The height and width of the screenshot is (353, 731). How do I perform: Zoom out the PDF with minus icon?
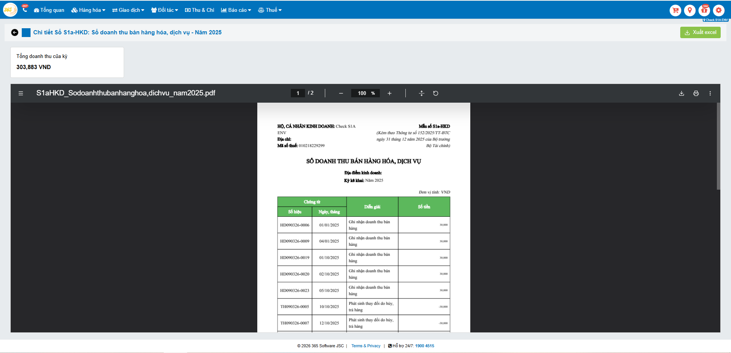tap(341, 93)
